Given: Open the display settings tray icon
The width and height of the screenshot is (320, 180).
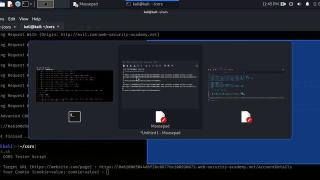Looking at the screenshot, I should click(x=291, y=4).
